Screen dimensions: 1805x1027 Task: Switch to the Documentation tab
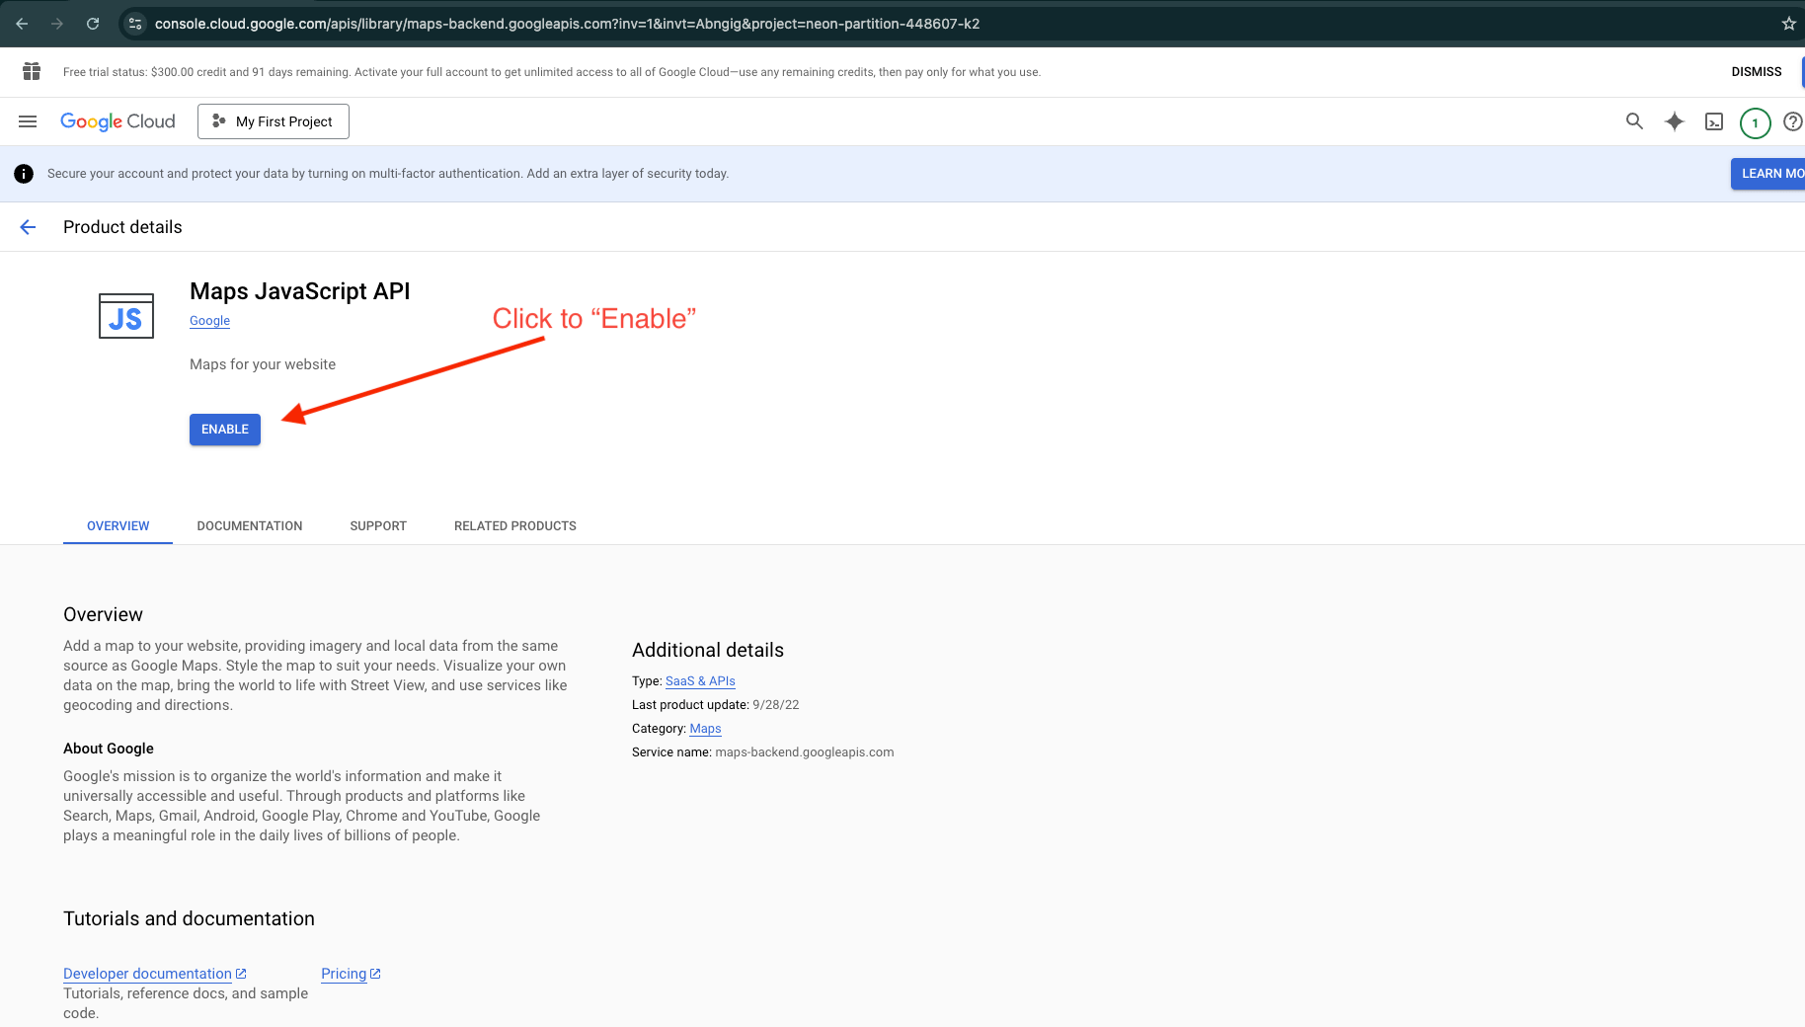pyautogui.click(x=250, y=526)
